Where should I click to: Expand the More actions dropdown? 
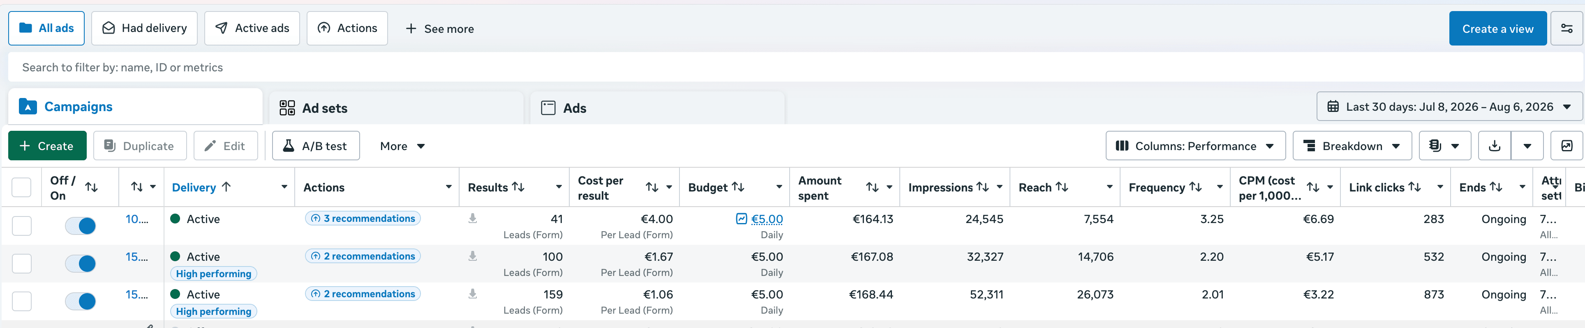(402, 146)
